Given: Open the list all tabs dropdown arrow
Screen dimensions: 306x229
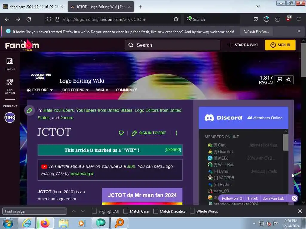Looking at the screenshot, I should (x=258, y=7).
